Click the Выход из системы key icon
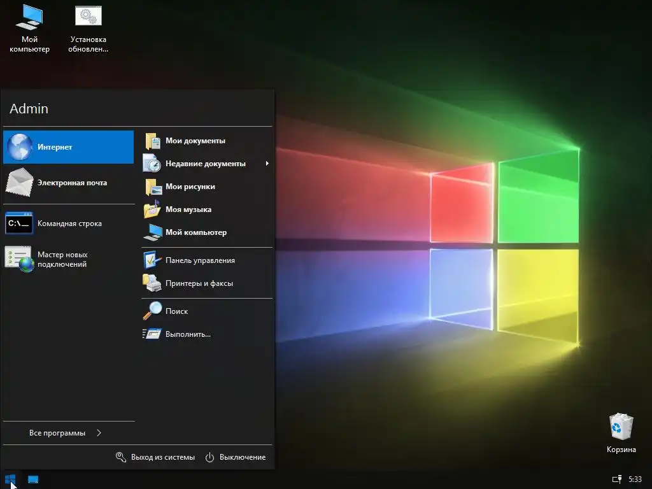This screenshot has height=489, width=652. tap(120, 457)
